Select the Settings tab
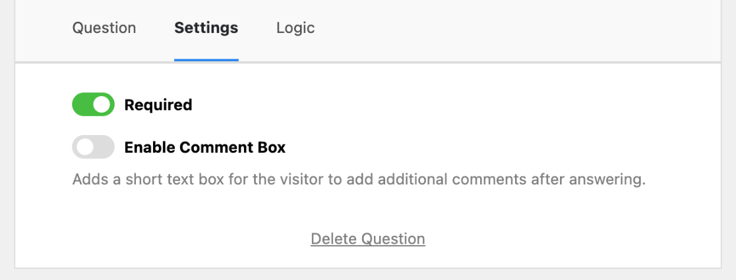The width and height of the screenshot is (736, 280). tap(206, 28)
